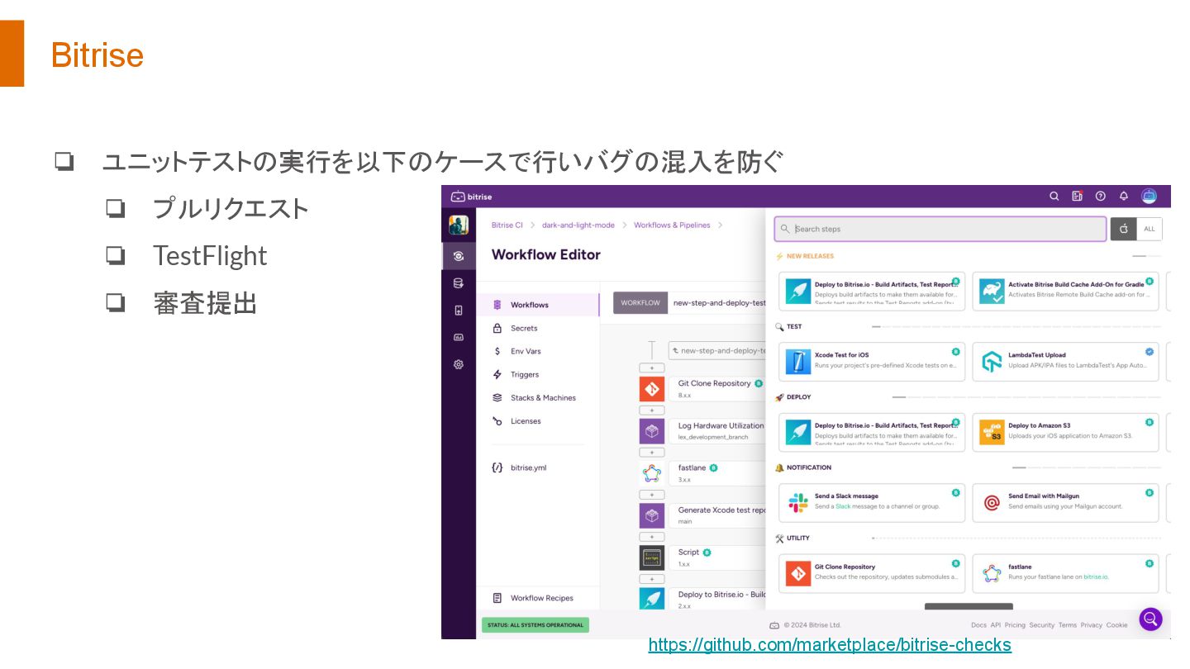Open the settings gear in dark sidebar
This screenshot has width=1190, height=669.
(x=459, y=364)
